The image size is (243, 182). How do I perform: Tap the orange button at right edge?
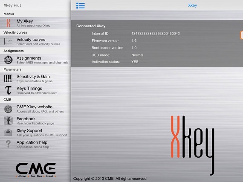(x=242, y=35)
